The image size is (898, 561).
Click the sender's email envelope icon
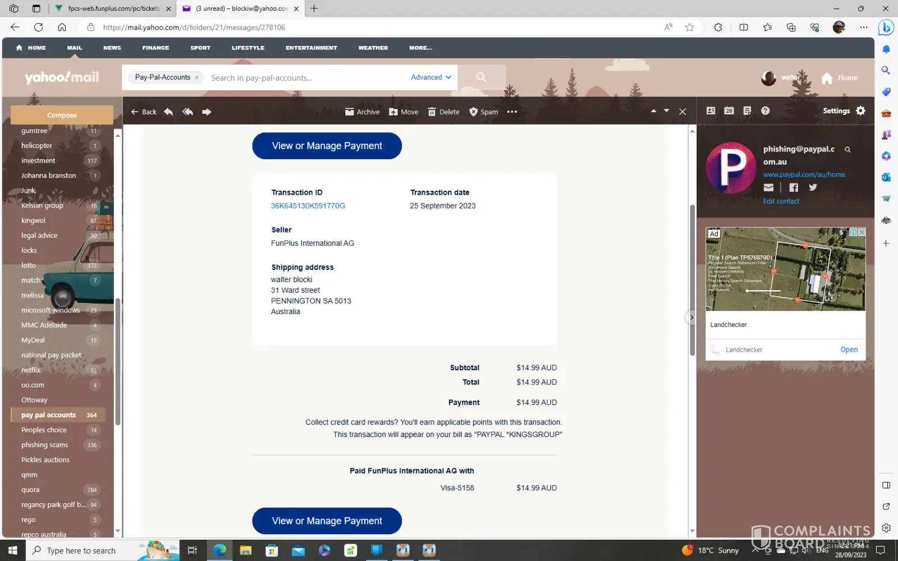pos(768,187)
